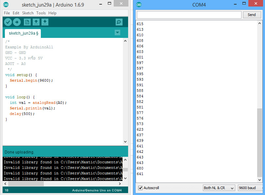The image size is (265, 195).
Task: Click the console scroll up arrow
Action: [125, 160]
